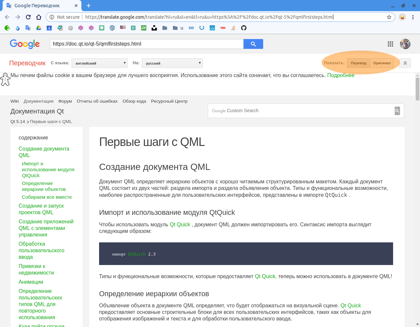Viewport: 420px width, 327px height.
Task: Click the browser forward arrow
Action: (x=18, y=17)
